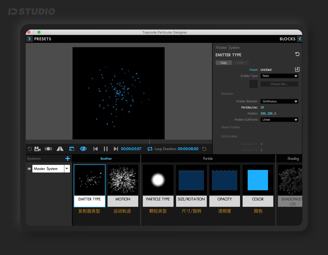
Task: Toggle loop playback icon
Action: click(150, 149)
